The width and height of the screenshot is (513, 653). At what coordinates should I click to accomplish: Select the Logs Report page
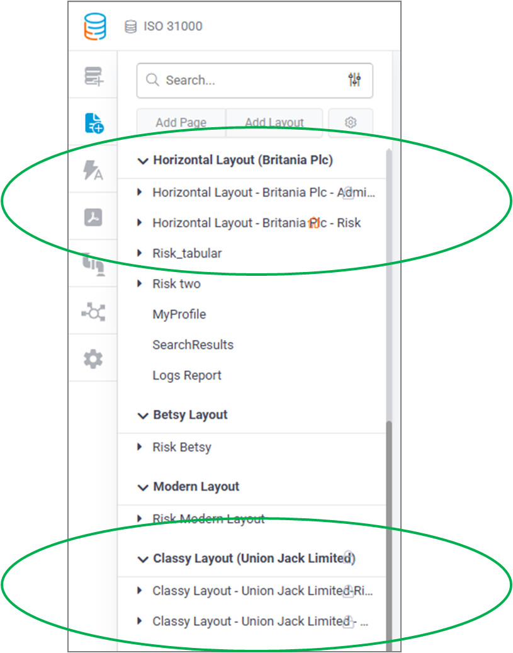(x=186, y=375)
